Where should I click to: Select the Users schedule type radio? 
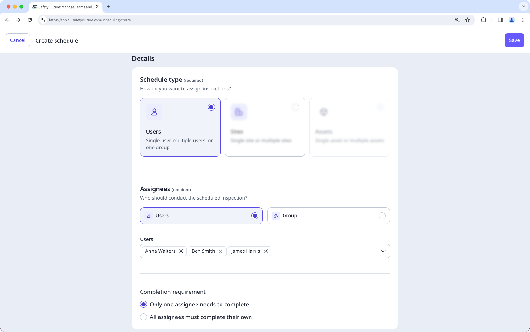(x=211, y=107)
